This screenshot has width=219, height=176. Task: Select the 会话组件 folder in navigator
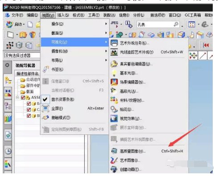30,80
